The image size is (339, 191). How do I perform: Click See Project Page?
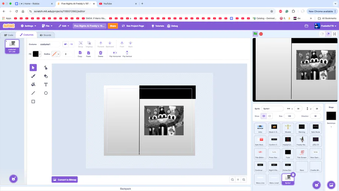coord(133,26)
